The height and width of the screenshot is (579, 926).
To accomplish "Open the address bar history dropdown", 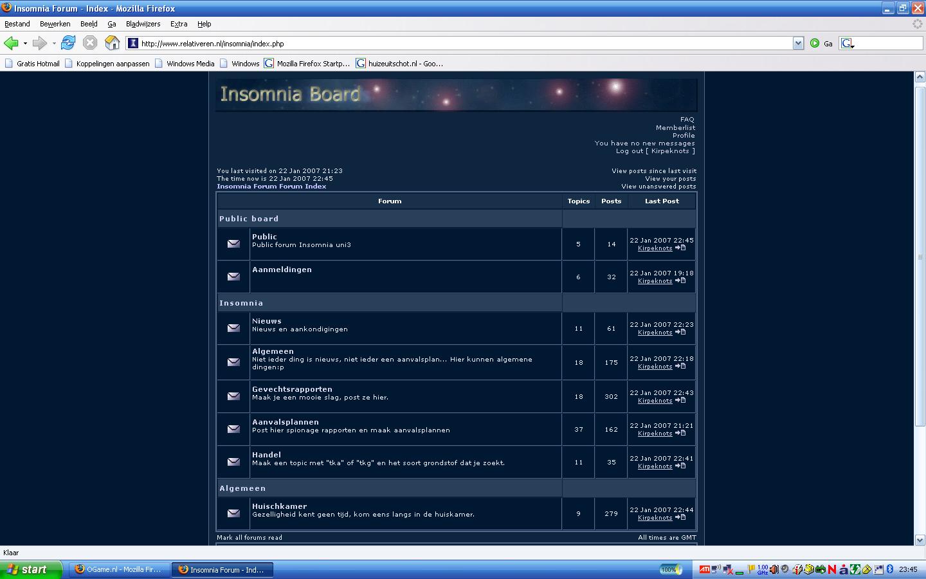I will 798,43.
